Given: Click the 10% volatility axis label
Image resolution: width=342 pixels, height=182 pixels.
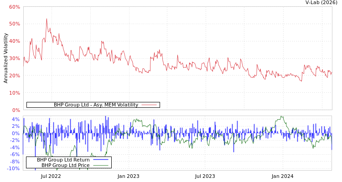Looking at the screenshot, I should click(x=14, y=93).
